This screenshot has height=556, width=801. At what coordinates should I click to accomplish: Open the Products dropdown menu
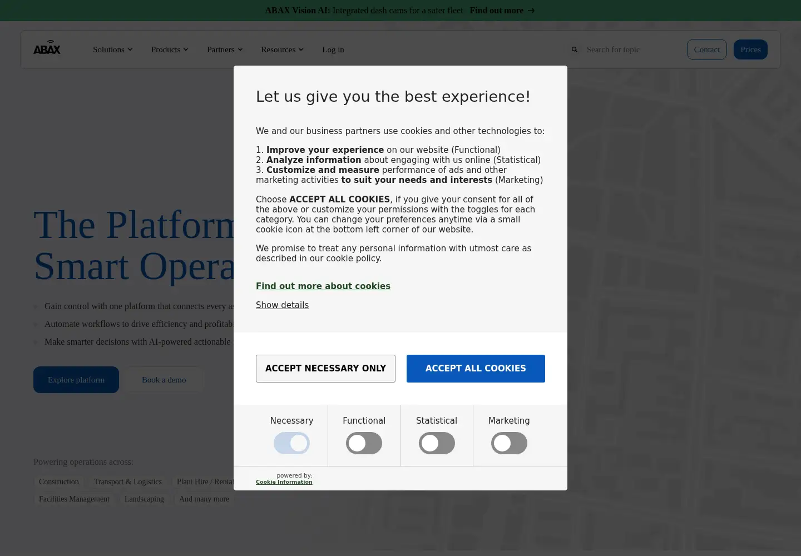click(170, 49)
